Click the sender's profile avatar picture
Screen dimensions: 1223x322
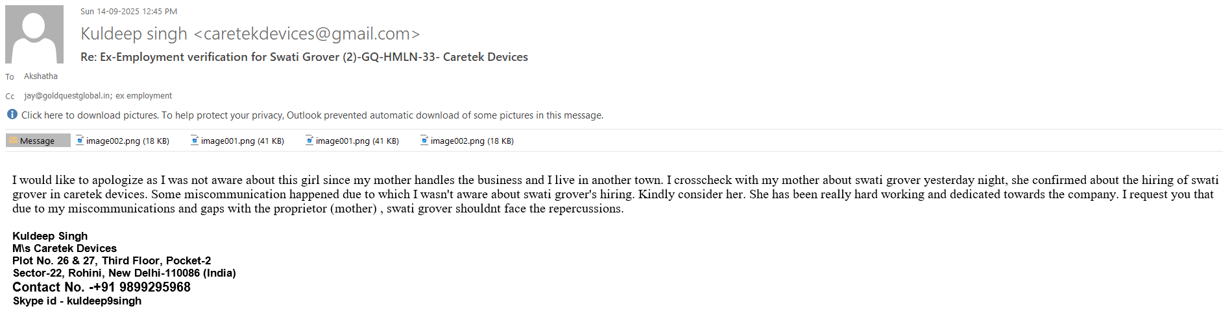tap(34, 34)
